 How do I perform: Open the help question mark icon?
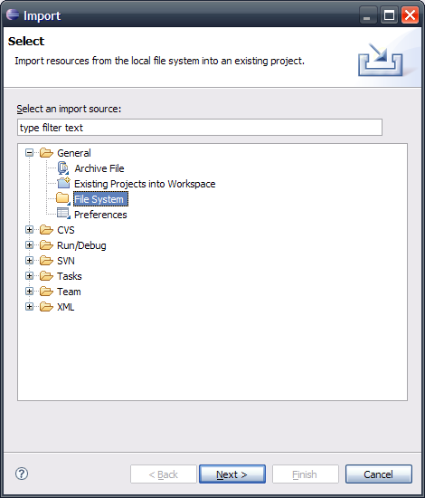22,474
